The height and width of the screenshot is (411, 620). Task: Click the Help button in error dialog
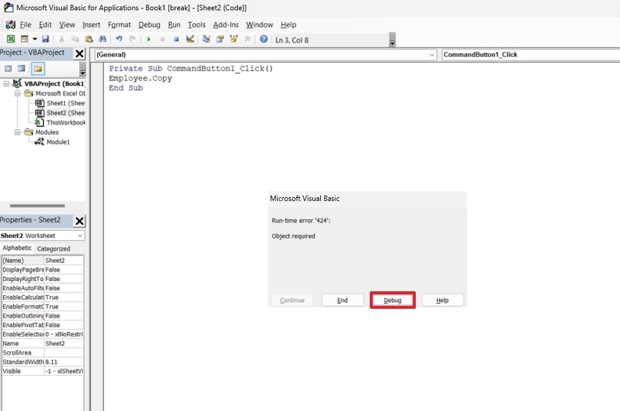442,300
